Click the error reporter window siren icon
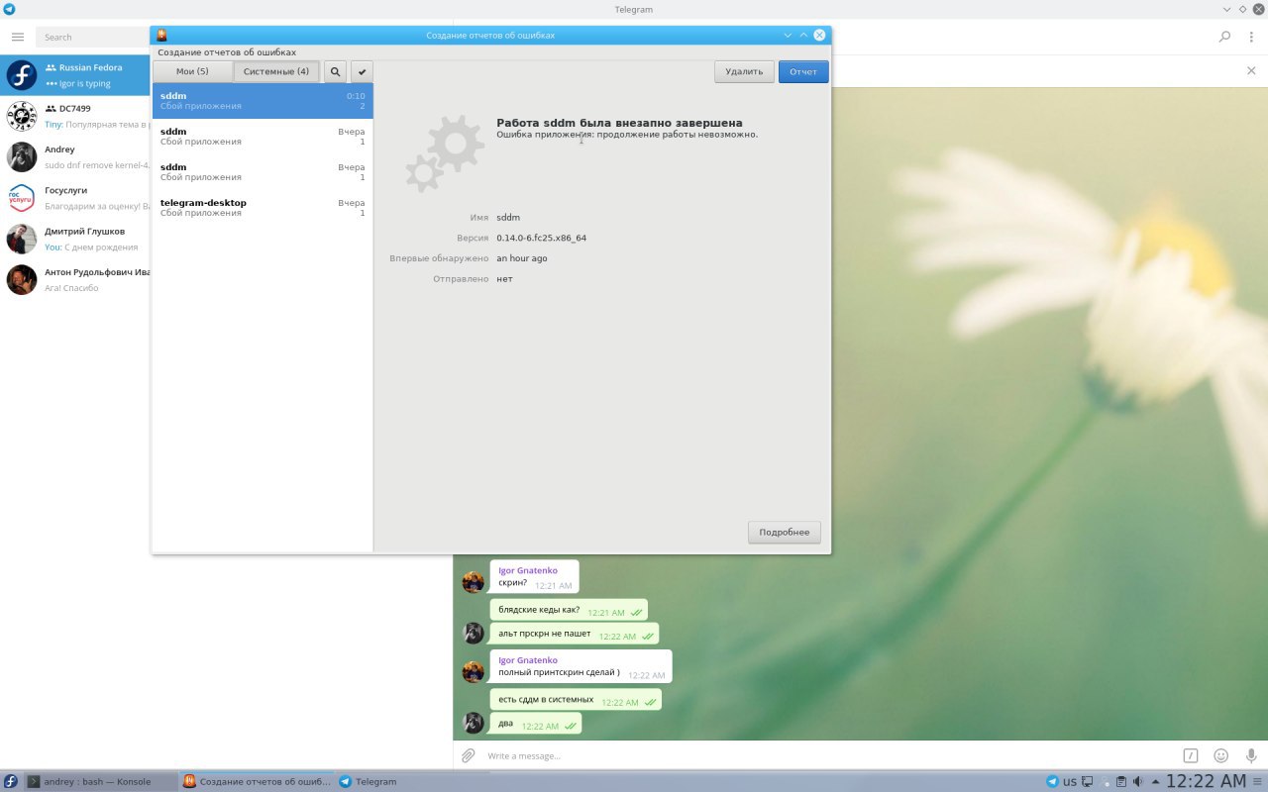 tap(161, 35)
